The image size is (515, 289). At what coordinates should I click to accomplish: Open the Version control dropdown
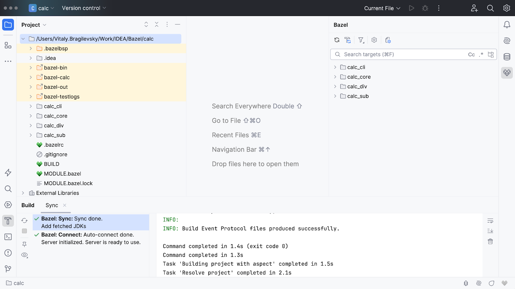(84, 8)
